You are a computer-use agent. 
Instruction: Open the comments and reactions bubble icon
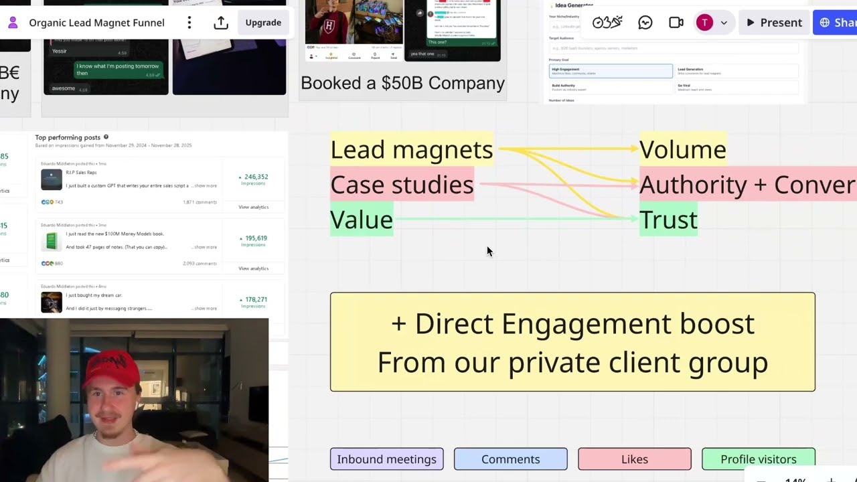click(645, 23)
